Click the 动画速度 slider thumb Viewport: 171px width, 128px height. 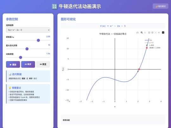click(21, 57)
